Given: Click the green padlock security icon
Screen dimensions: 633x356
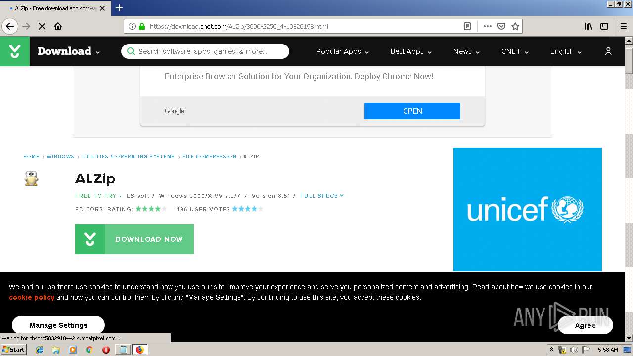Looking at the screenshot, I should click(x=142, y=26).
